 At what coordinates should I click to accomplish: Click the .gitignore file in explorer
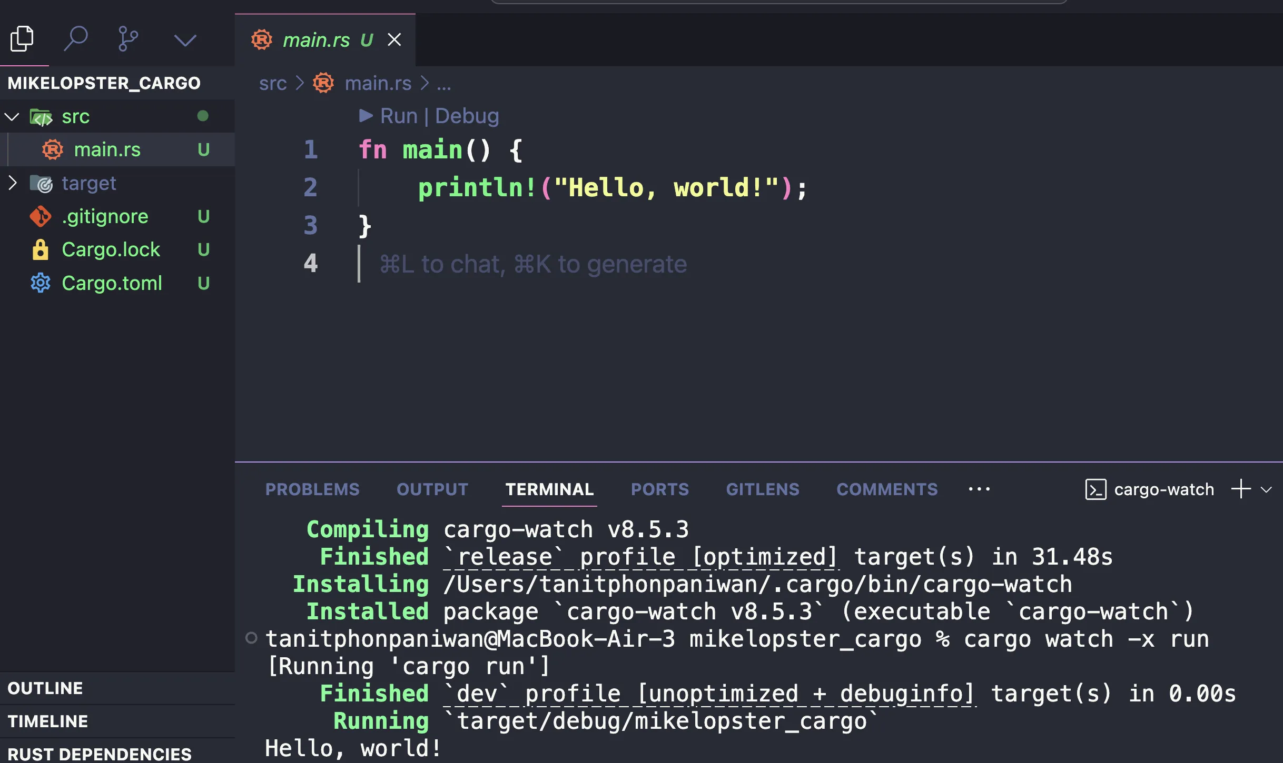(x=104, y=216)
